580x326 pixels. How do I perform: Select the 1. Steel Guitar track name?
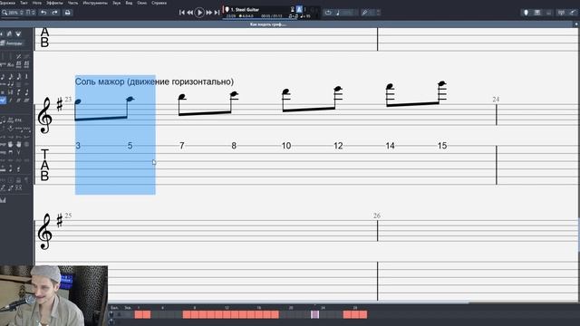tap(245, 10)
